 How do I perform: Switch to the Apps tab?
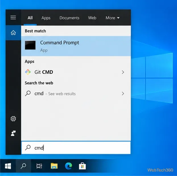(46, 18)
